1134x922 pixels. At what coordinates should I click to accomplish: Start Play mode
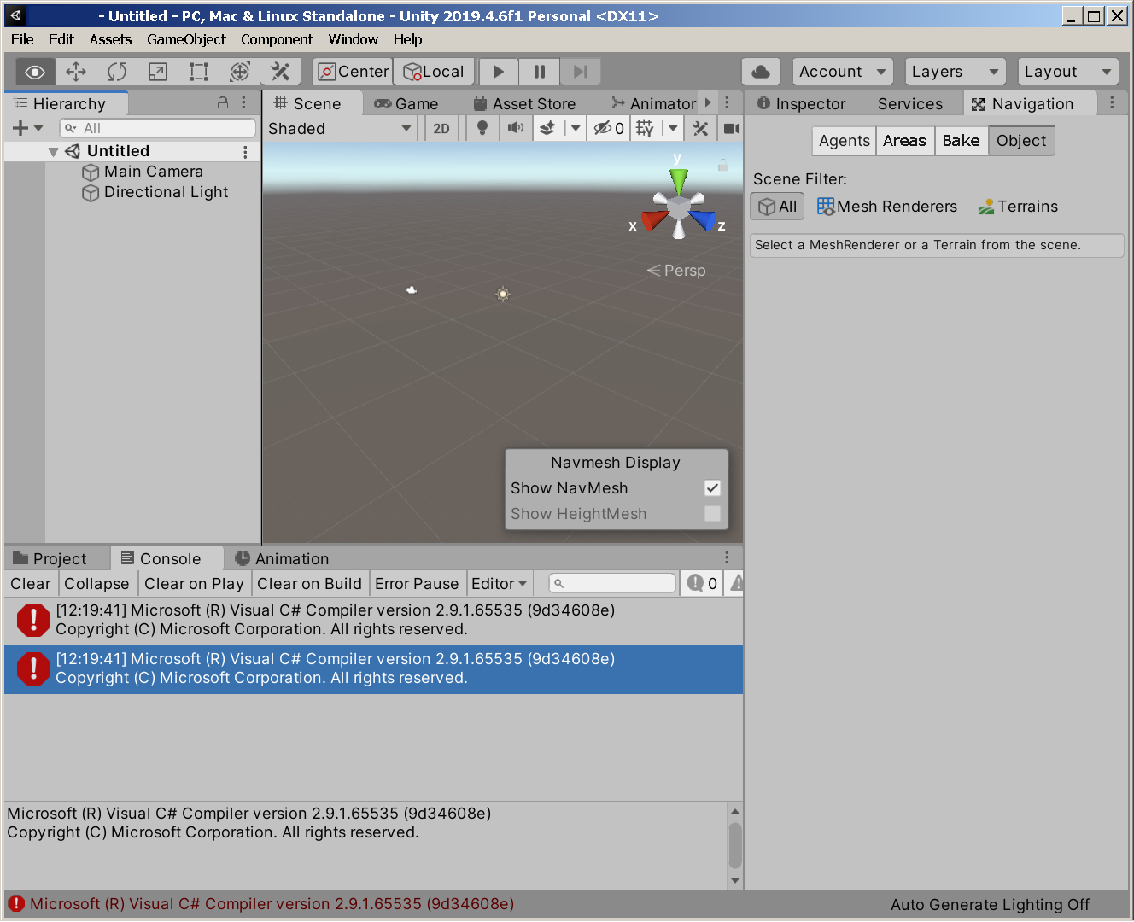(499, 72)
